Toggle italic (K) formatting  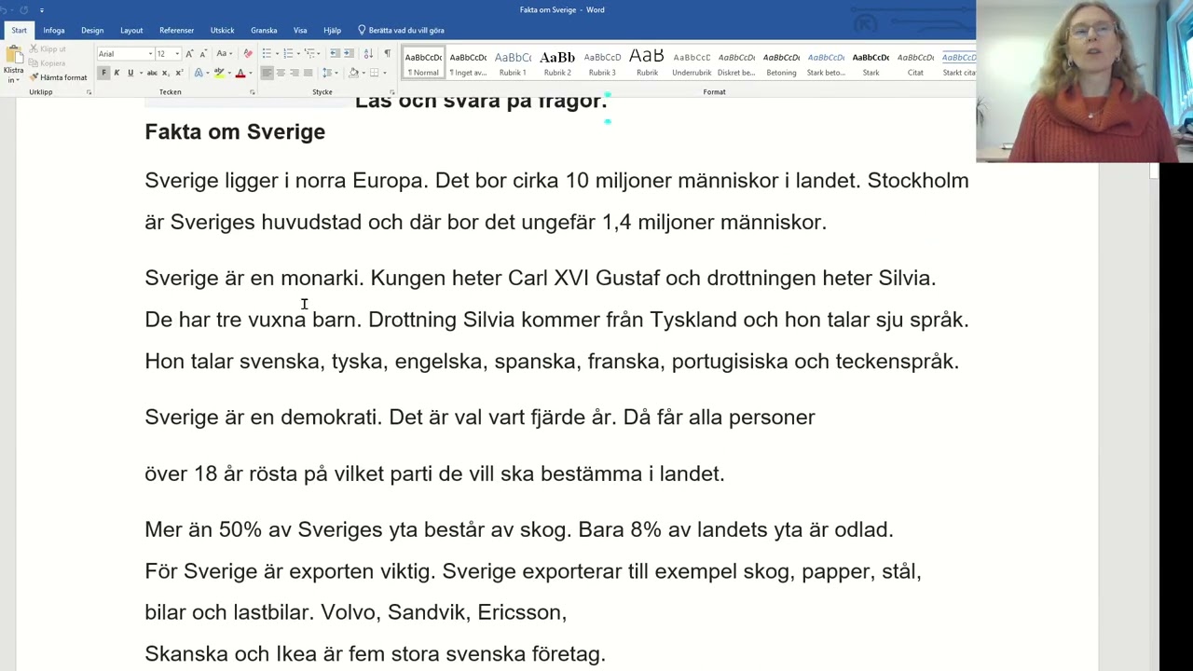click(117, 73)
